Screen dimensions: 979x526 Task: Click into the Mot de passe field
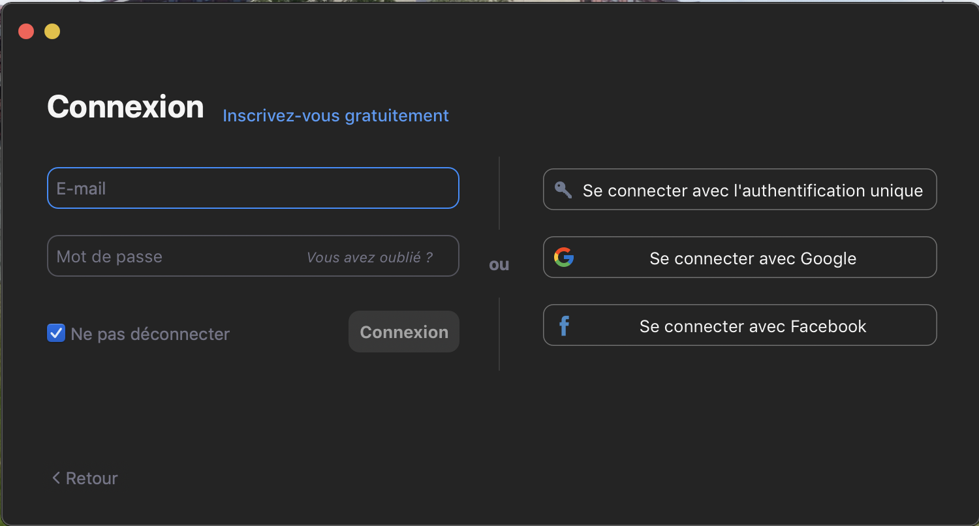click(x=170, y=256)
